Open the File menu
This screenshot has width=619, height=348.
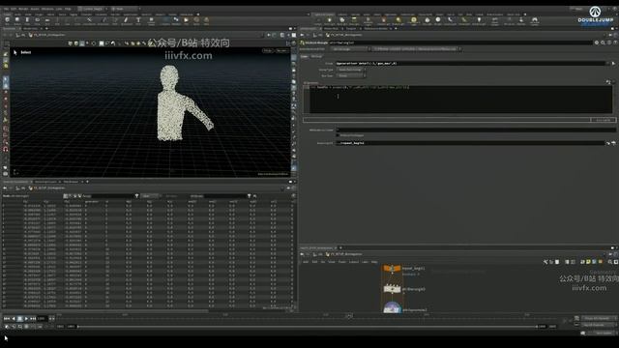point(6,9)
